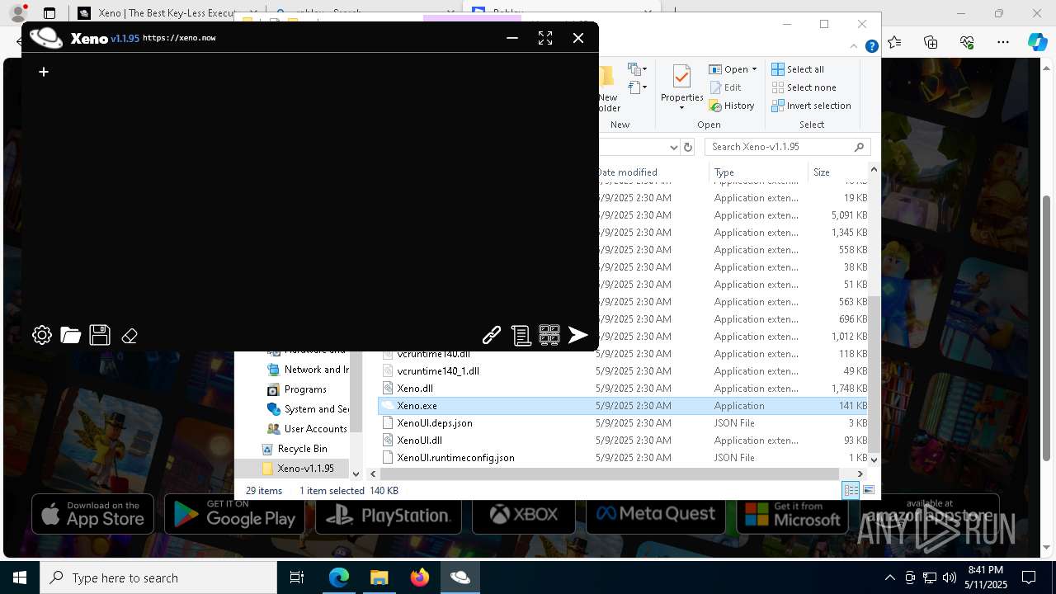The width and height of the screenshot is (1056, 594).
Task: Expand the Open dropdown in Explorer ribbon
Action: [x=754, y=69]
